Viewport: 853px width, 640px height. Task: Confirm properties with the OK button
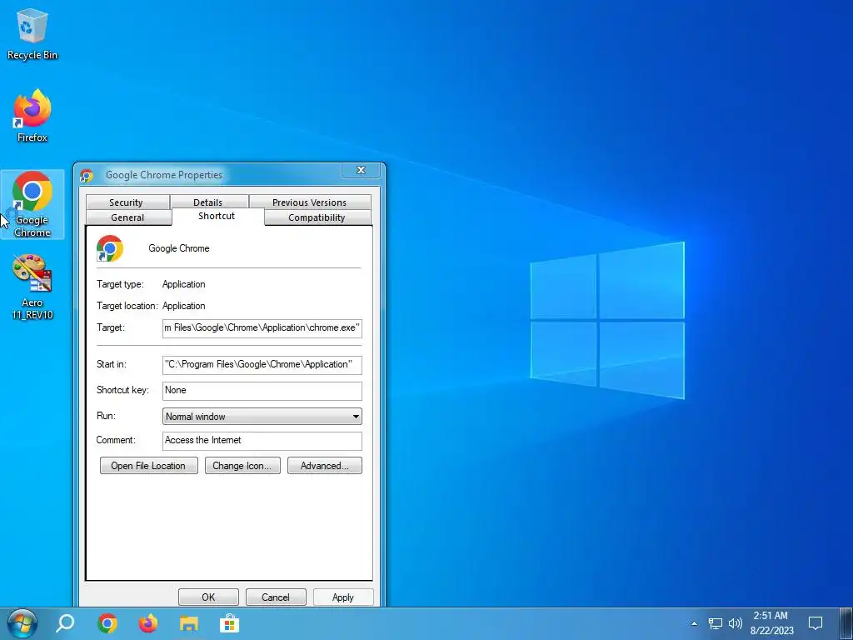[208, 597]
